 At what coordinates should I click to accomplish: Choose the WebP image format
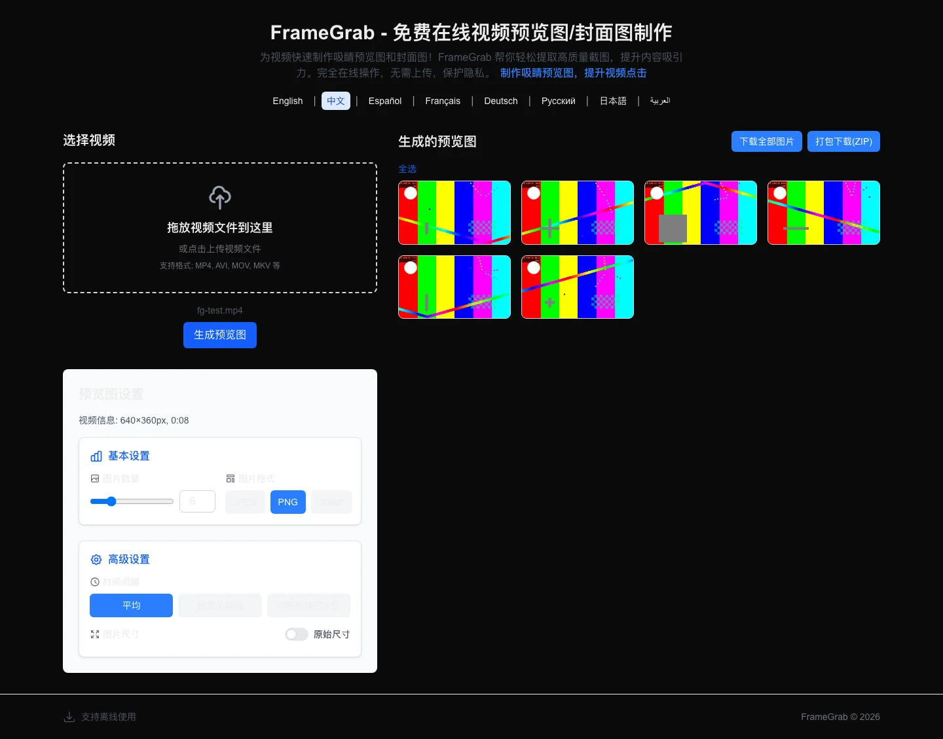click(x=331, y=502)
